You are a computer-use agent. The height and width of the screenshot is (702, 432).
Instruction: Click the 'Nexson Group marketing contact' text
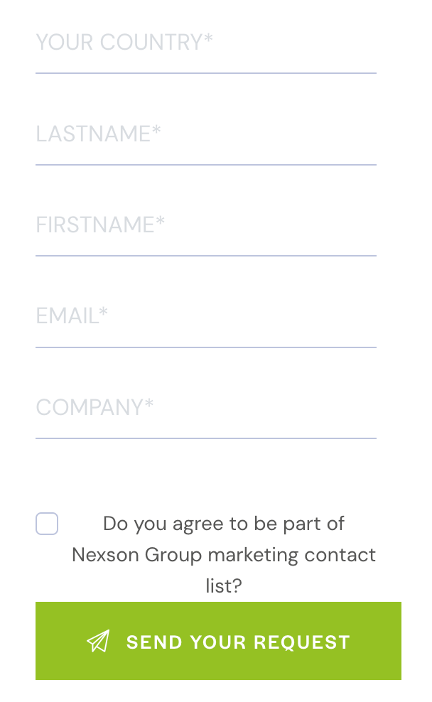(x=224, y=555)
